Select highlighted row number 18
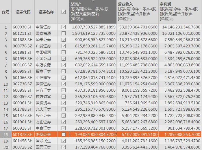Screen dimensions: 202x150 (x=5, y=134)
